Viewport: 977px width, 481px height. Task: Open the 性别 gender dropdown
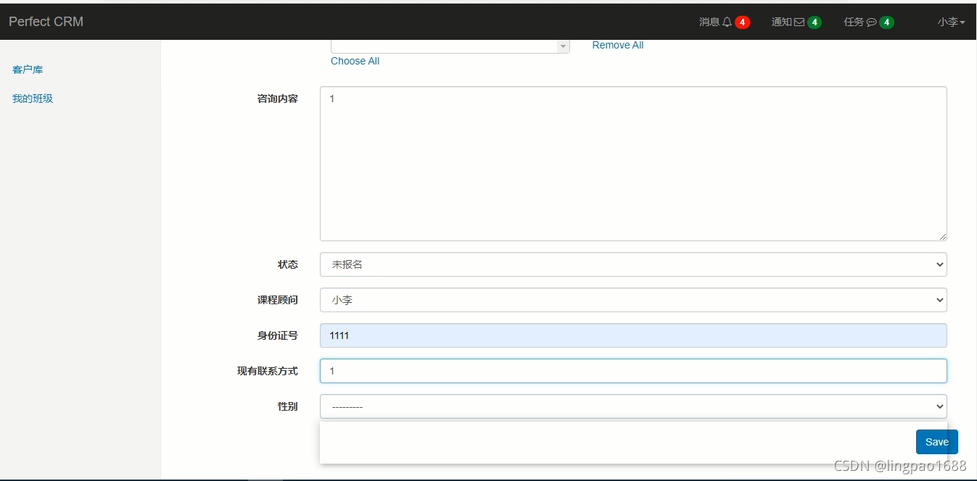point(633,406)
